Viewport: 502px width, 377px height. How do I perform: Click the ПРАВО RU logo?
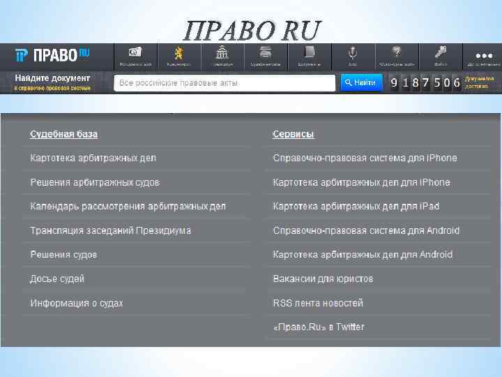pos(52,55)
